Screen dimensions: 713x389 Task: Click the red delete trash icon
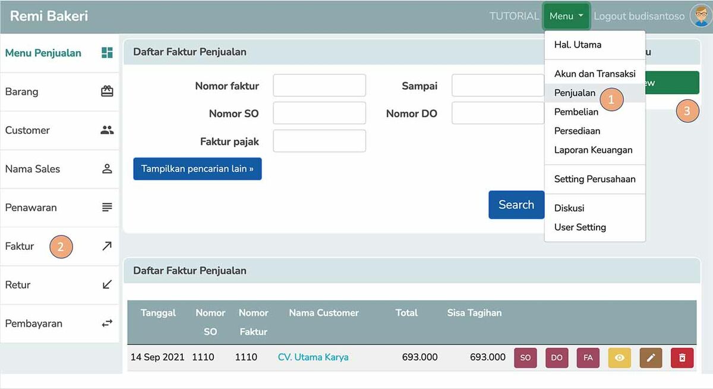tap(682, 357)
